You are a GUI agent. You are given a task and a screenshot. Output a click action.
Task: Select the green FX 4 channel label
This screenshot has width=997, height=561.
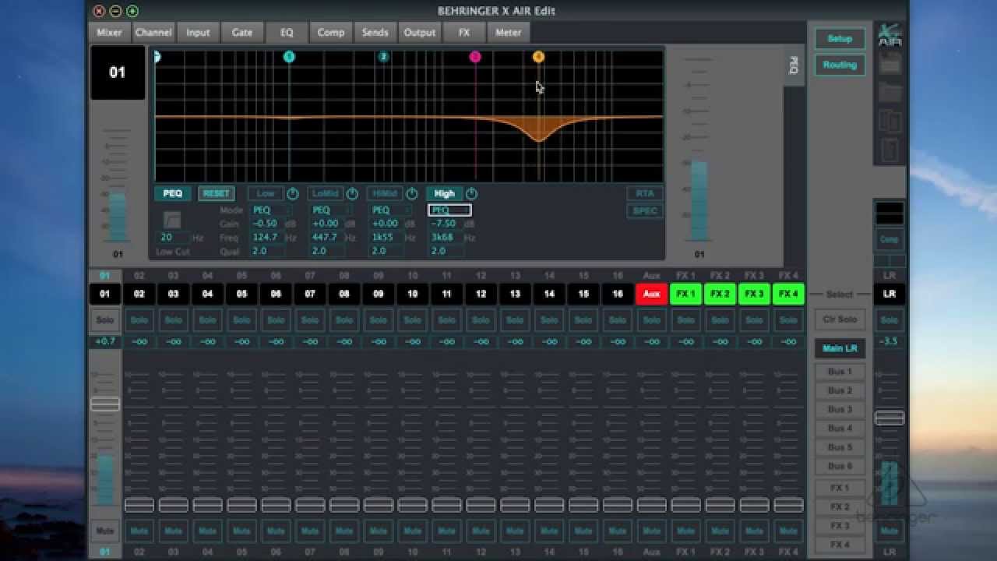coord(788,294)
